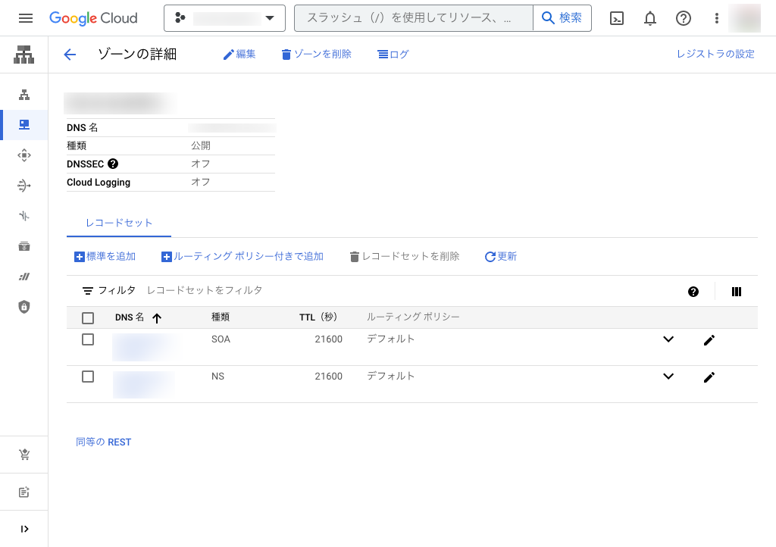Click the 同等の REST link
The width and height of the screenshot is (776, 547).
click(x=103, y=442)
